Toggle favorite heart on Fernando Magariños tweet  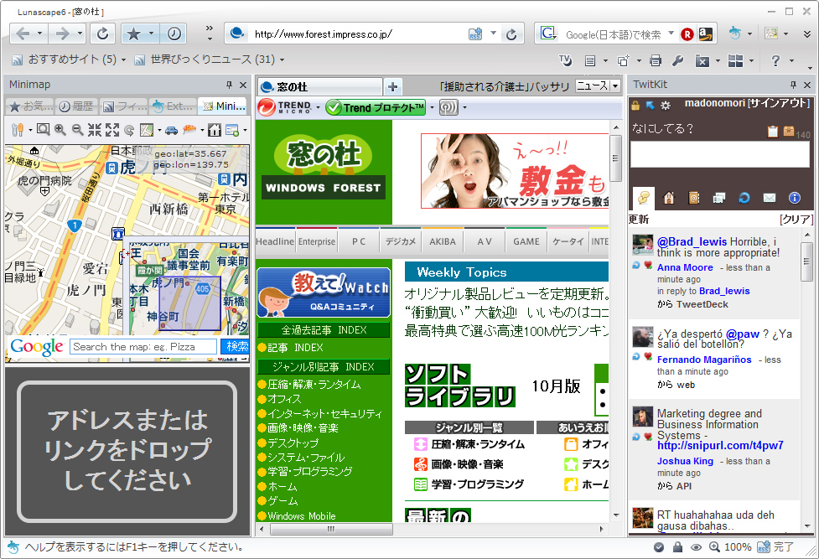point(648,357)
